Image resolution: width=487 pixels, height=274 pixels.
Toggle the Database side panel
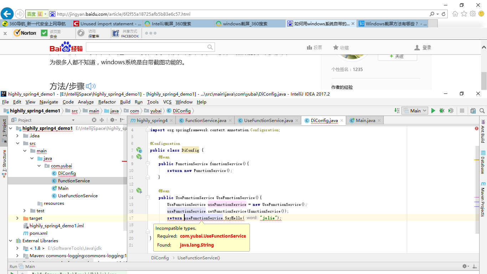483,163
